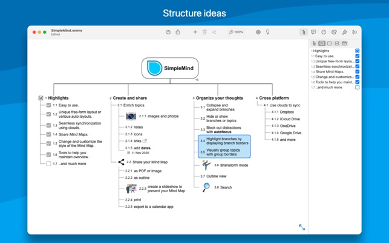Viewport: 389px width, 243px height.
Task: Toggle checkbox of topic 1.6 in mind map
Action: click(x=48, y=155)
